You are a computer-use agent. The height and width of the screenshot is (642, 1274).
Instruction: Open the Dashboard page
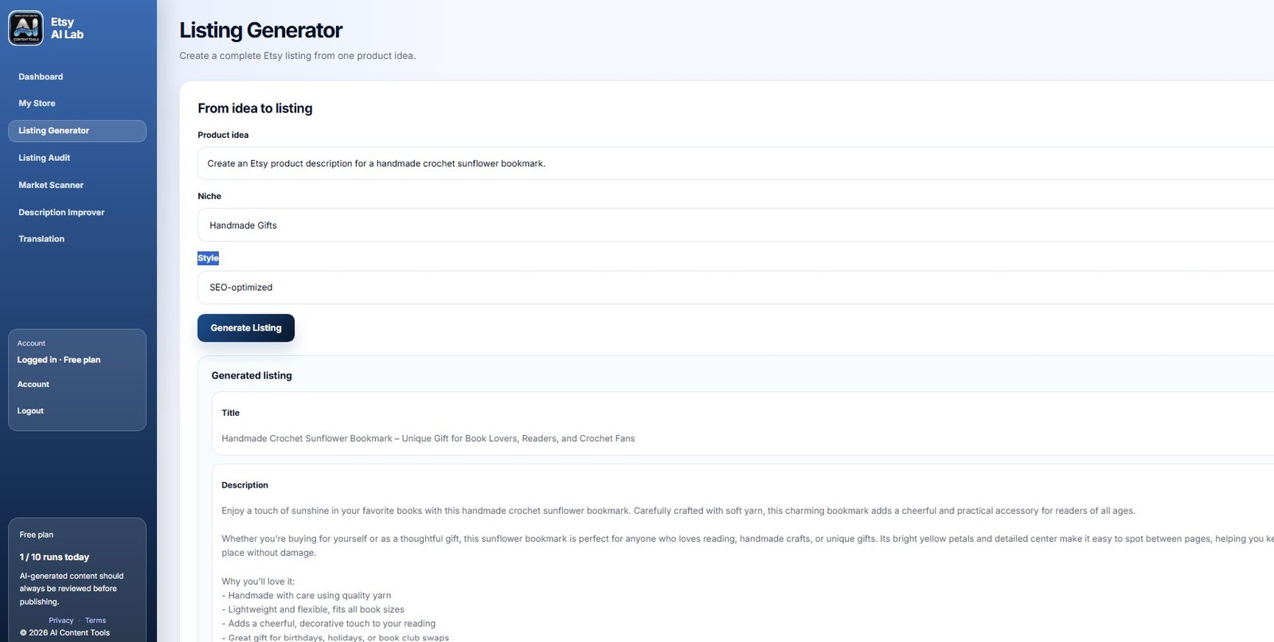(41, 76)
